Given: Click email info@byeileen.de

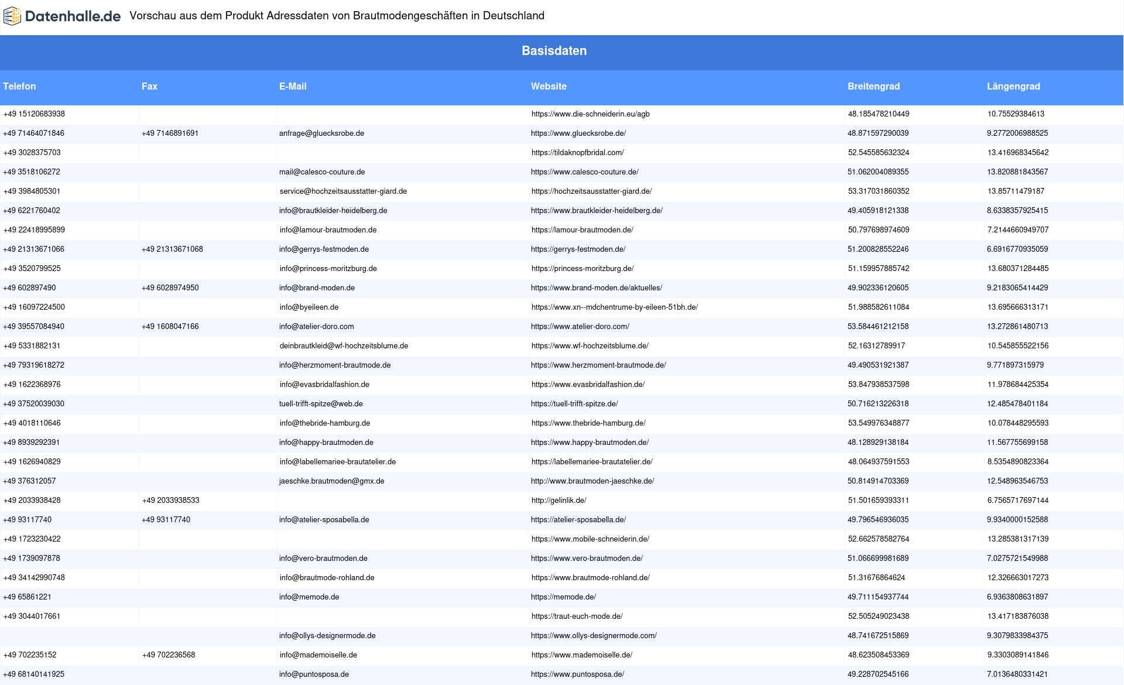Looking at the screenshot, I should [309, 307].
